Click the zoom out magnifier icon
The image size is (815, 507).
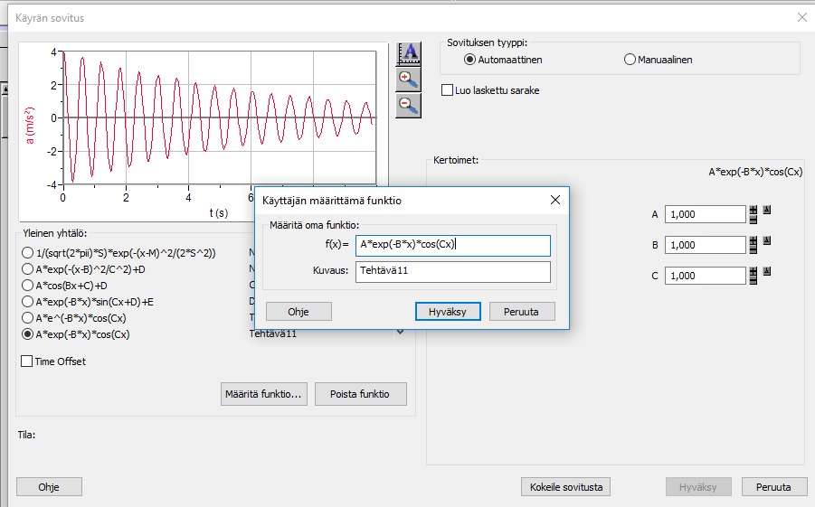click(409, 106)
